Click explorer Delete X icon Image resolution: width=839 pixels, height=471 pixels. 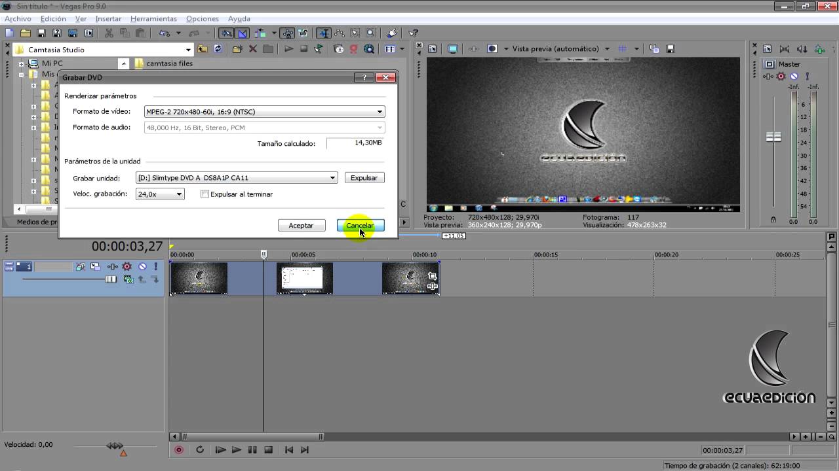(x=252, y=49)
